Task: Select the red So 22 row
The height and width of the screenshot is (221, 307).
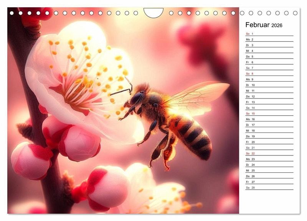Action: pos(269,153)
